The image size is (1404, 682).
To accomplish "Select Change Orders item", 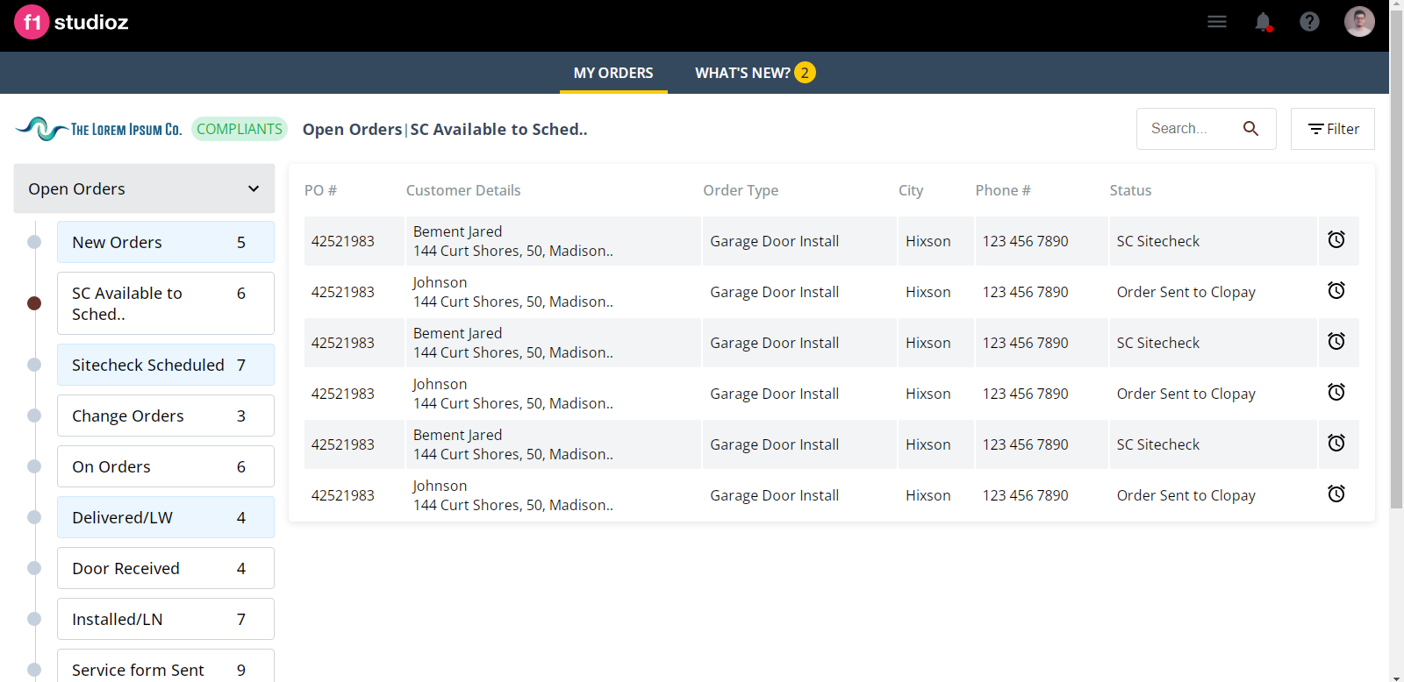I will tap(166, 416).
